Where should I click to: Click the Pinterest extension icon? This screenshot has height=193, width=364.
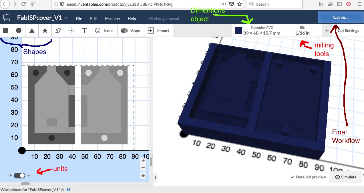(349, 4)
